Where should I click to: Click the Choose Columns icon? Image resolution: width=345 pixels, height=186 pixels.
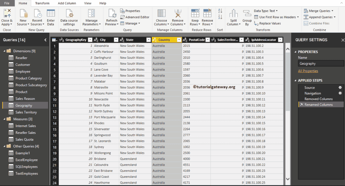click(x=161, y=13)
